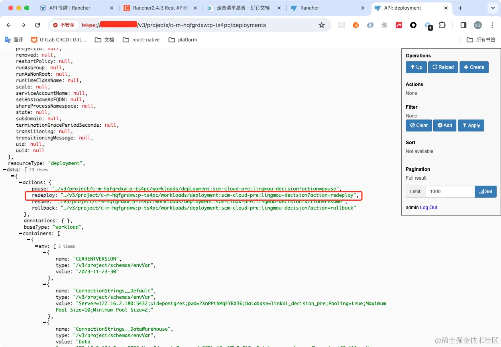This screenshot has height=347, width=501.
Task: Open the '文档' bookmarks folder
Action: [x=104, y=40]
